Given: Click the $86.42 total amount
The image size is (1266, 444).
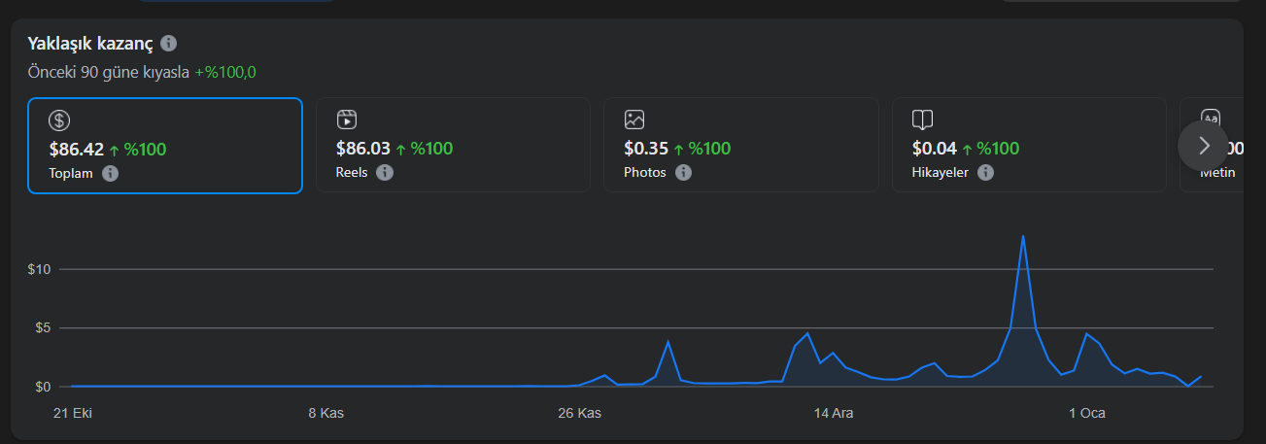Looking at the screenshot, I should point(77,150).
